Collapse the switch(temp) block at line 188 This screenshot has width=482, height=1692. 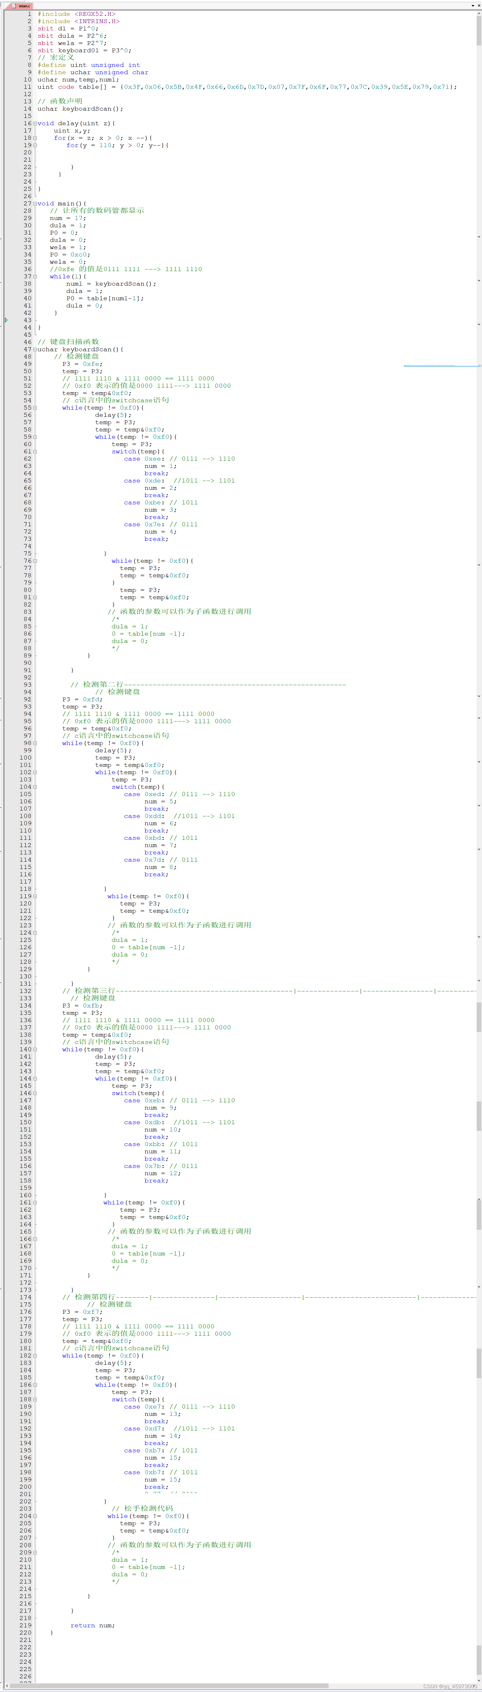click(35, 1399)
